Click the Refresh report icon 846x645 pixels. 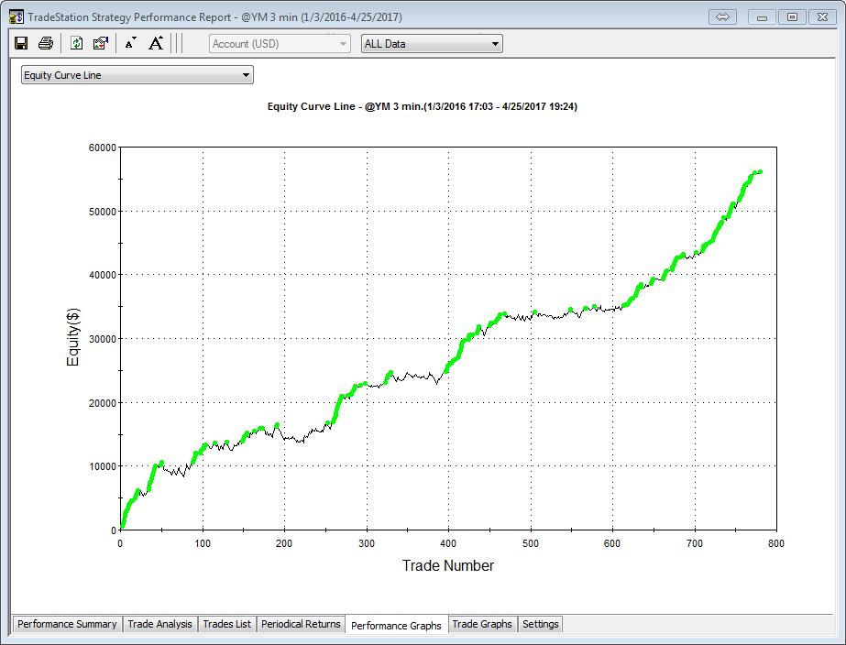[x=77, y=43]
